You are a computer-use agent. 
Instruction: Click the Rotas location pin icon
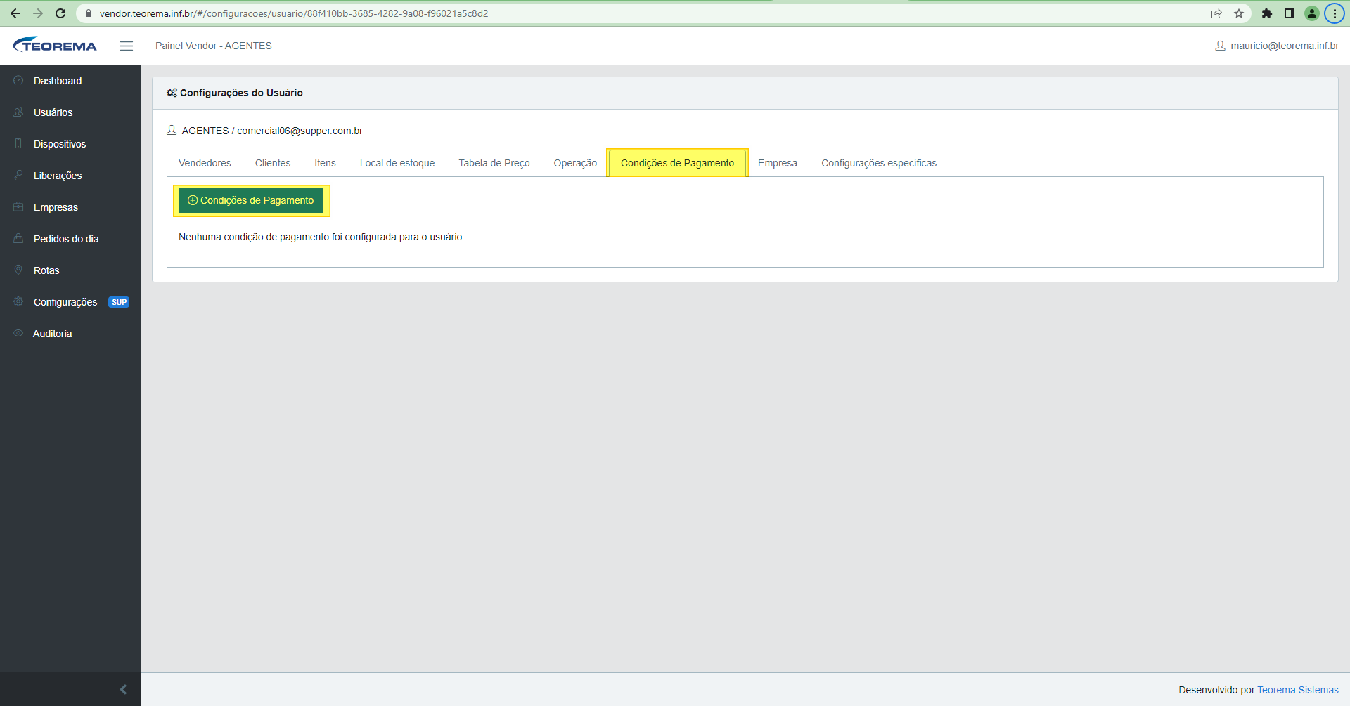point(18,270)
